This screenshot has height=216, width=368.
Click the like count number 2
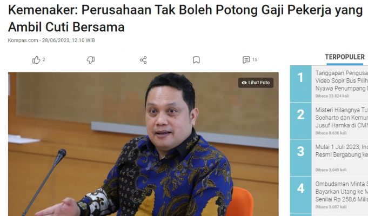coord(44,59)
